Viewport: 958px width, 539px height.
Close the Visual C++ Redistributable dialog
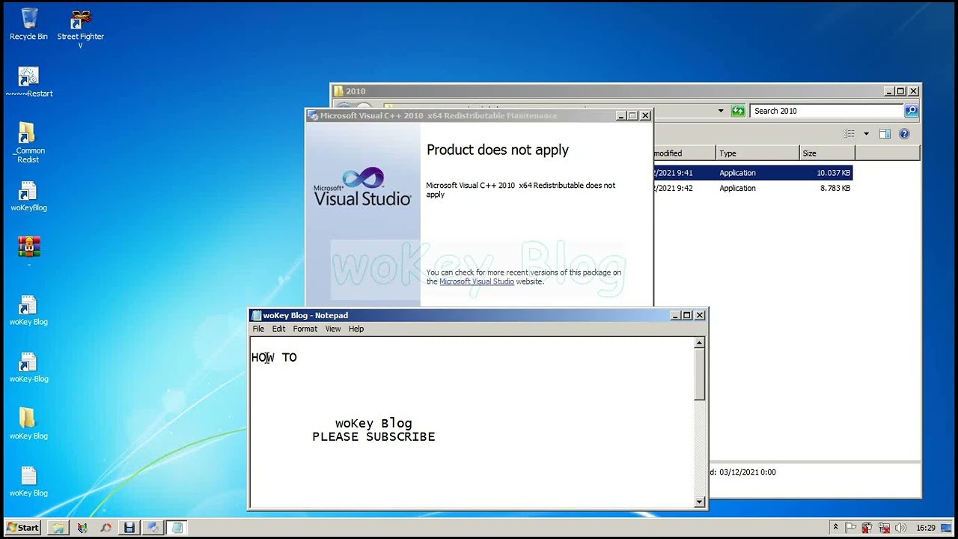coord(645,115)
